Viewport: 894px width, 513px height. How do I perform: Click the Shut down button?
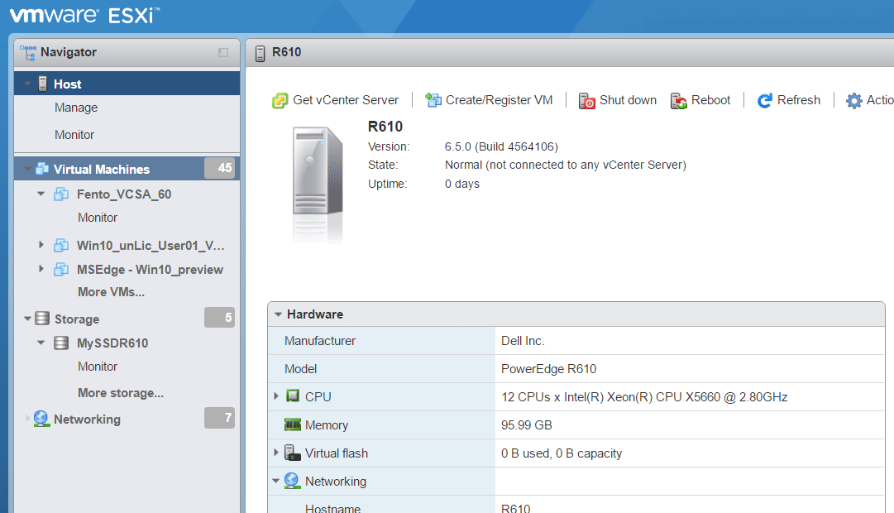tap(618, 101)
